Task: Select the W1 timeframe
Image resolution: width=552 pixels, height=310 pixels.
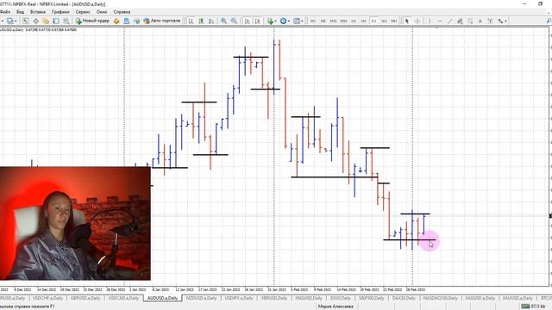Action: 384,21
